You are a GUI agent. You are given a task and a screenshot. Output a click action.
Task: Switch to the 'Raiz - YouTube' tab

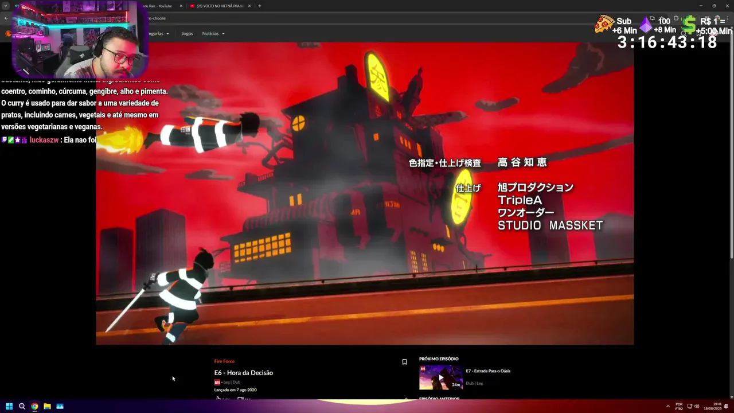[x=162, y=6]
